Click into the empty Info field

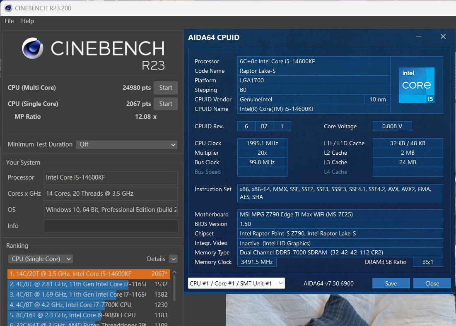tap(111, 226)
